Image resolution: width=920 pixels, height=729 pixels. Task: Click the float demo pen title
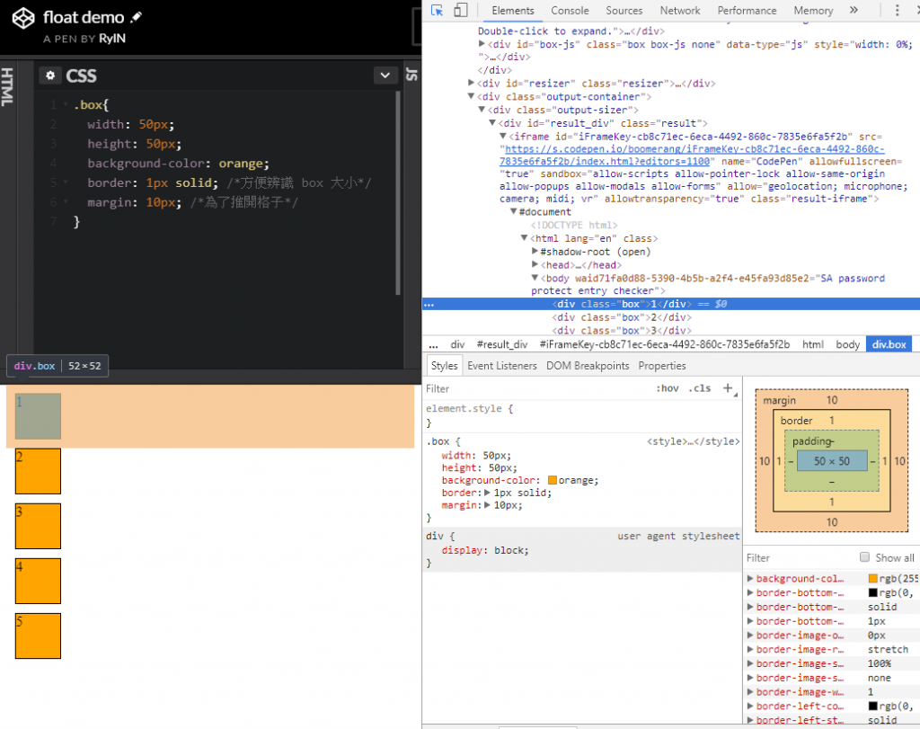click(84, 17)
